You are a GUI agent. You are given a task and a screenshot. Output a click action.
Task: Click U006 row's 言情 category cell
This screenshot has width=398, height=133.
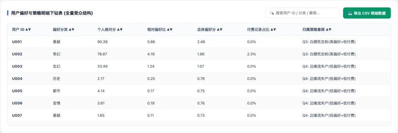(57, 103)
